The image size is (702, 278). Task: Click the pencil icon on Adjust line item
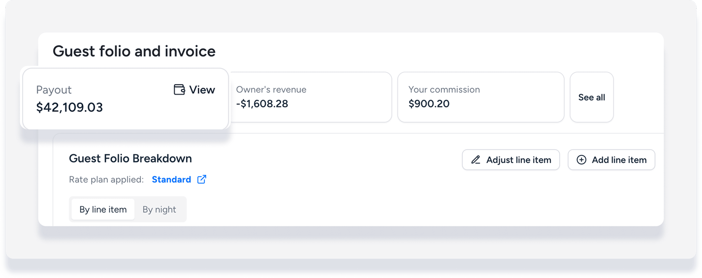[476, 160]
